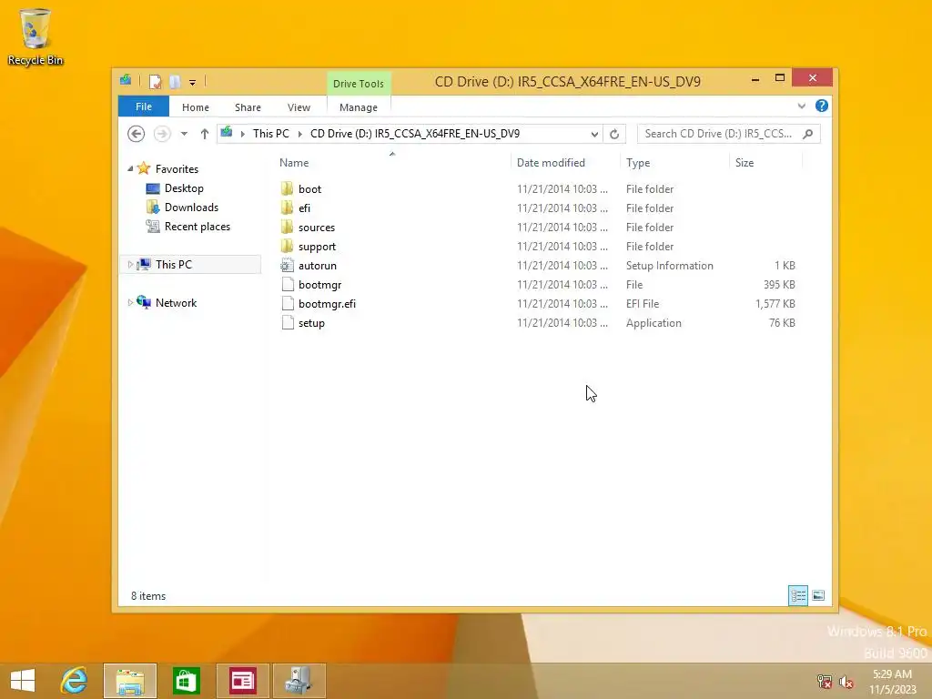The image size is (932, 699).
Task: Go forward with the Forward arrow
Action: click(x=162, y=134)
